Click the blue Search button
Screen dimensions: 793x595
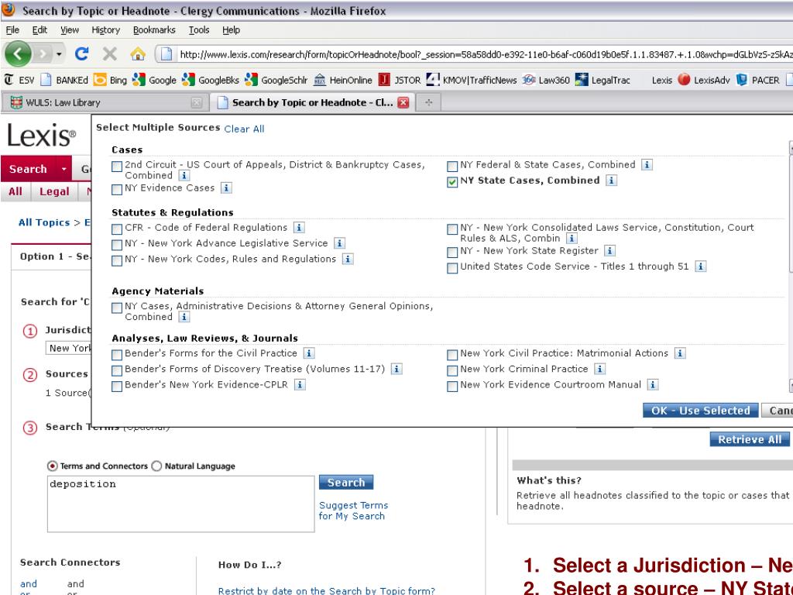pyautogui.click(x=346, y=482)
